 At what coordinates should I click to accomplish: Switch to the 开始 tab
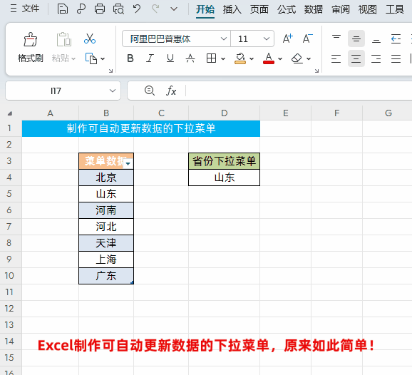point(205,9)
